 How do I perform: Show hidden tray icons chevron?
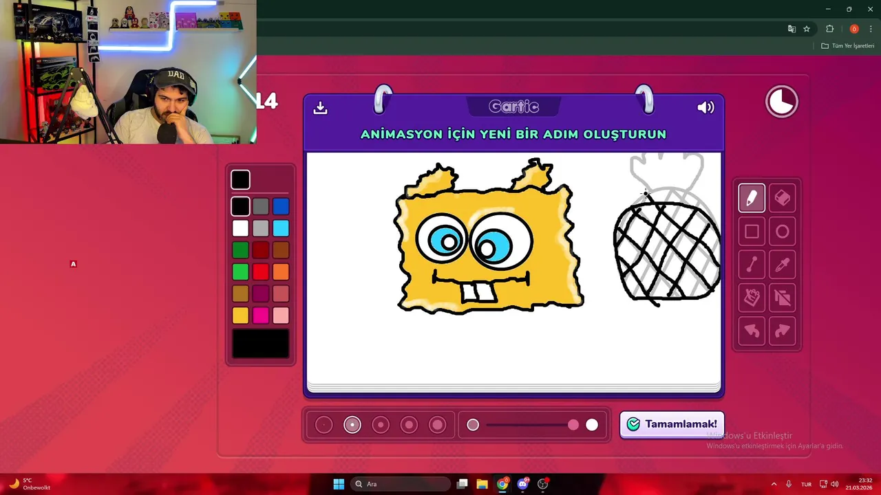pyautogui.click(x=774, y=484)
